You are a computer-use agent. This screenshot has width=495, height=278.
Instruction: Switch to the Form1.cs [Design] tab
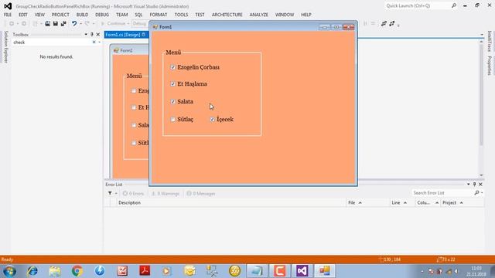click(125, 35)
